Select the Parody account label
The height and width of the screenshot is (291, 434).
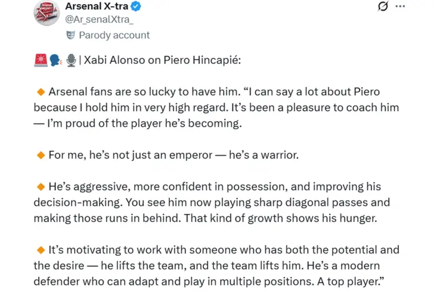(114, 35)
